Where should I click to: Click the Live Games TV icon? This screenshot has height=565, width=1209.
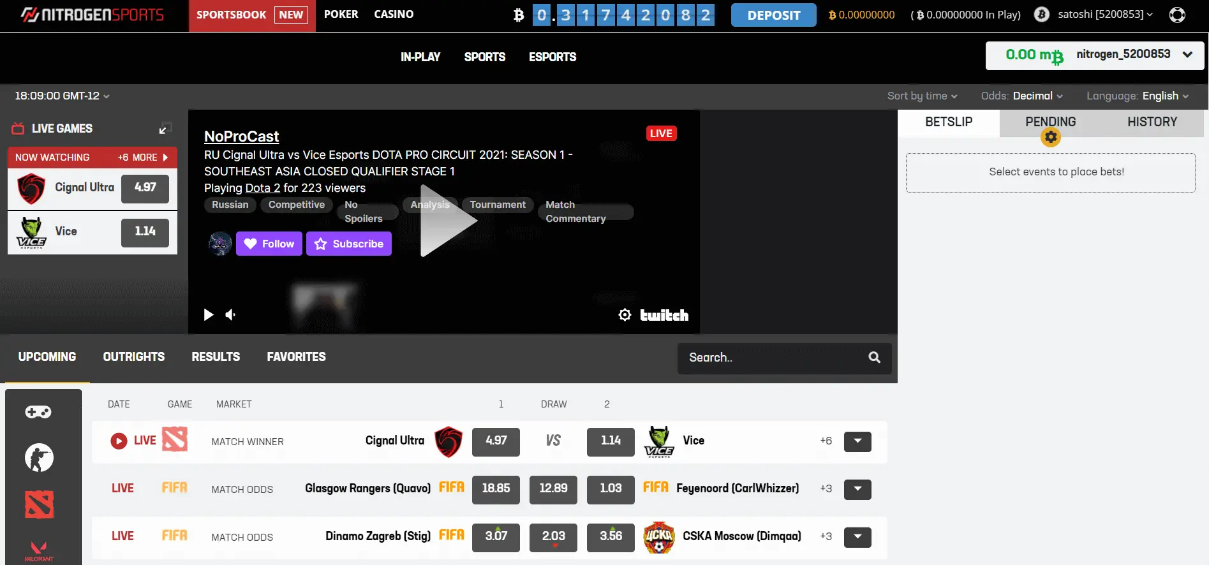[x=18, y=128]
